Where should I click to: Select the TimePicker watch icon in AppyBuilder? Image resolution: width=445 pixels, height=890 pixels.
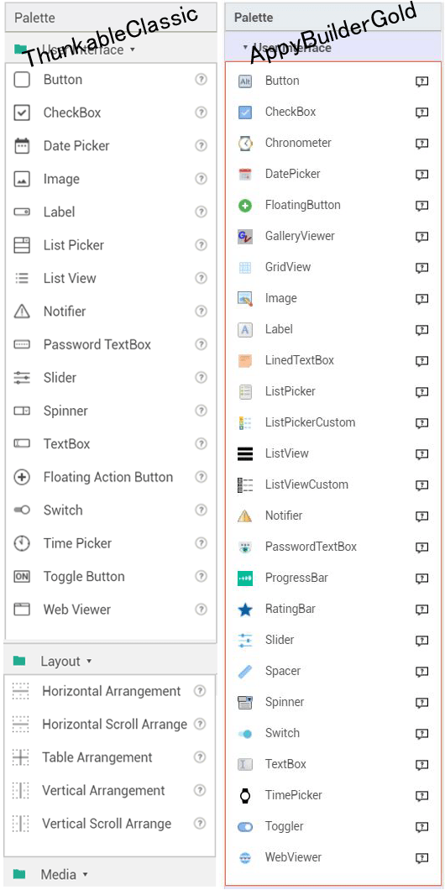(x=245, y=796)
